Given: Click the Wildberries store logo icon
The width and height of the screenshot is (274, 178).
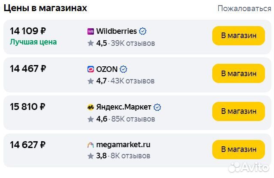Looking at the screenshot, I should (90, 31).
